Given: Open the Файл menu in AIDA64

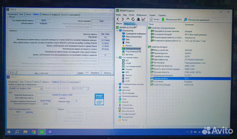Looking at the screenshot, I should point(118,15).
